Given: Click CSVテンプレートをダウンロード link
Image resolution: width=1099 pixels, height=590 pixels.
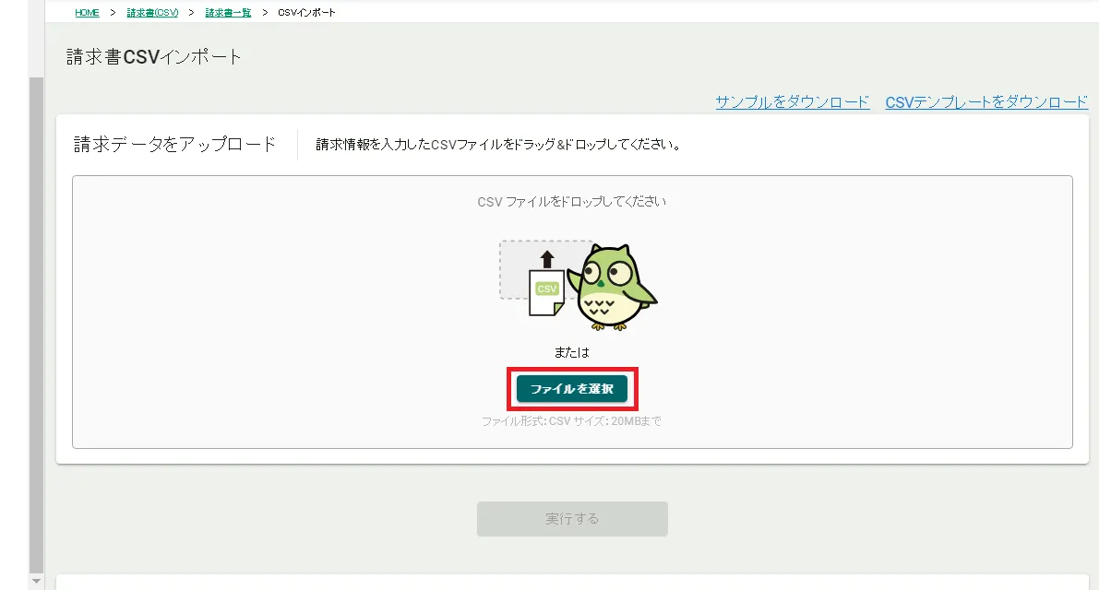Looking at the screenshot, I should (x=986, y=102).
